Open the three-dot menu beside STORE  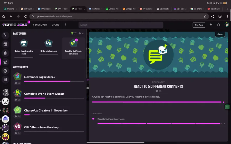point(65,25)
